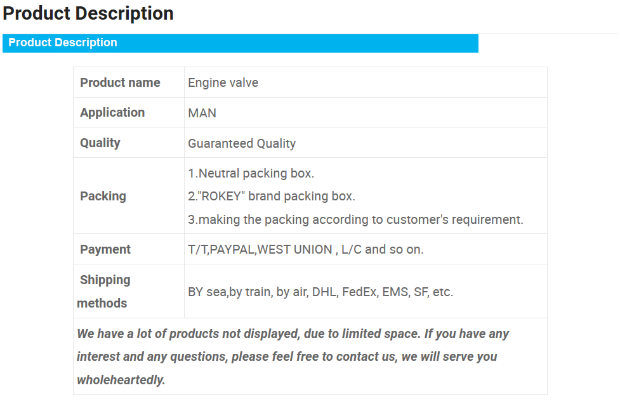
Task: Click the "ROKEY" brand packing box line
Action: 271,196
